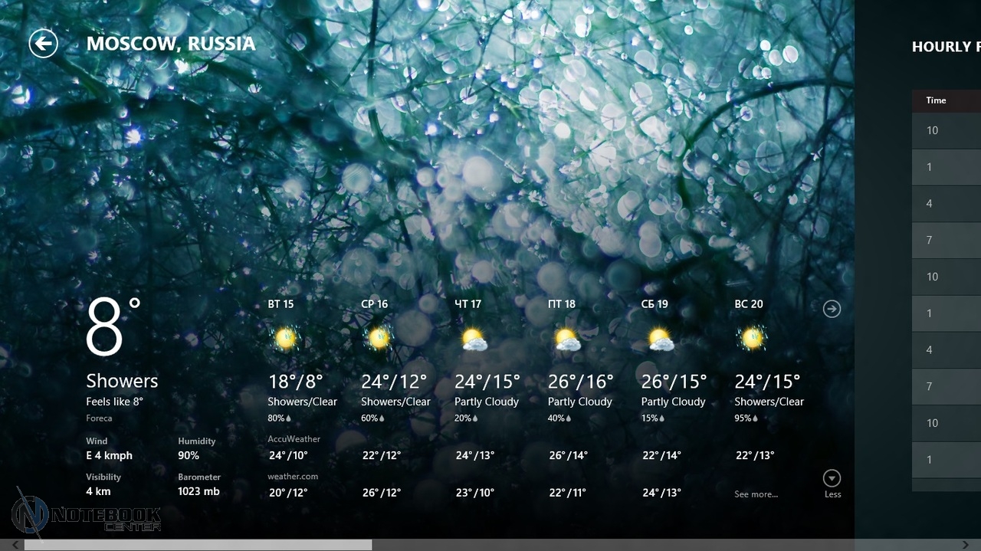Select the ПТ 18 partly cloudy icon
This screenshot has height=551, width=981.
(x=567, y=339)
